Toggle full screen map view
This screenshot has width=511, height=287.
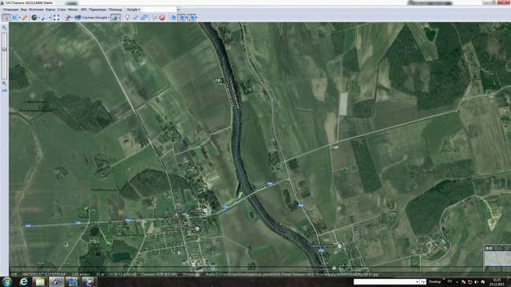57,18
